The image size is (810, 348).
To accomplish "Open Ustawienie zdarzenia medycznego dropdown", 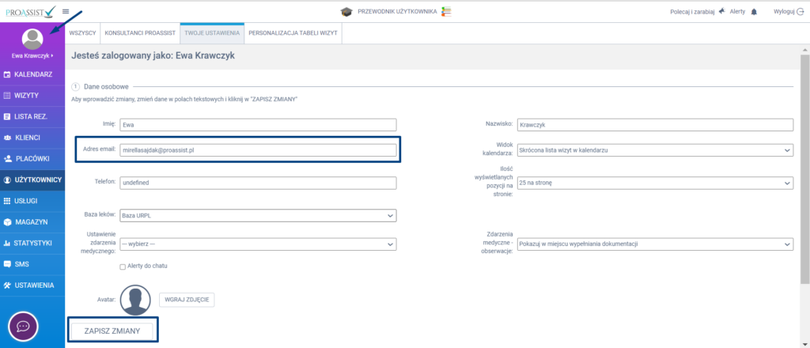I will point(257,244).
